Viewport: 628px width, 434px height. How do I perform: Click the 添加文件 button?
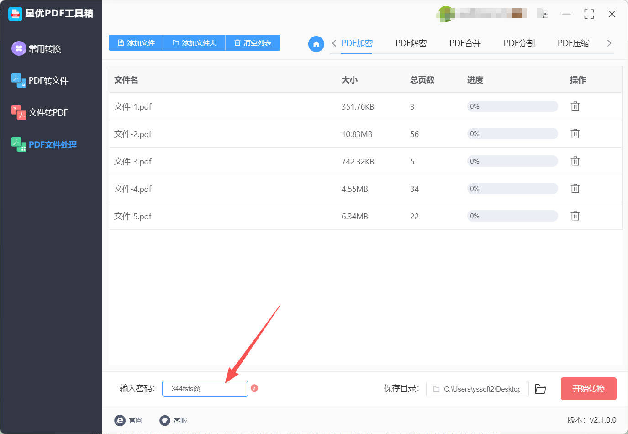coord(136,43)
